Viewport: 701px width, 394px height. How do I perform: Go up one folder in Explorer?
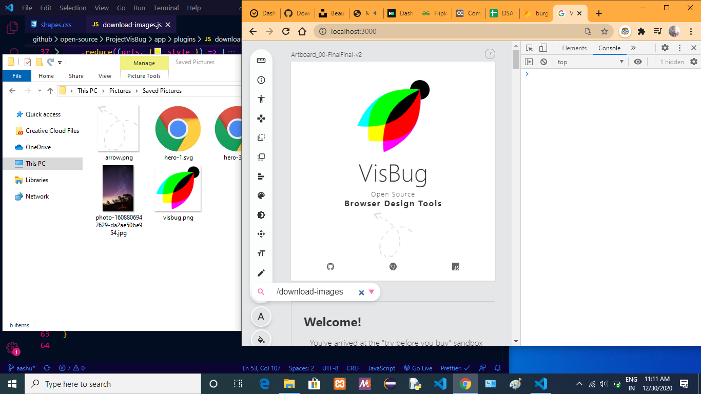click(50, 91)
